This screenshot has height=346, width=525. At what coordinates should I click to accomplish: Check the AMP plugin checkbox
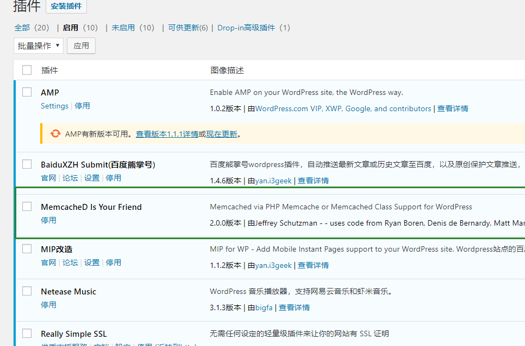(27, 92)
